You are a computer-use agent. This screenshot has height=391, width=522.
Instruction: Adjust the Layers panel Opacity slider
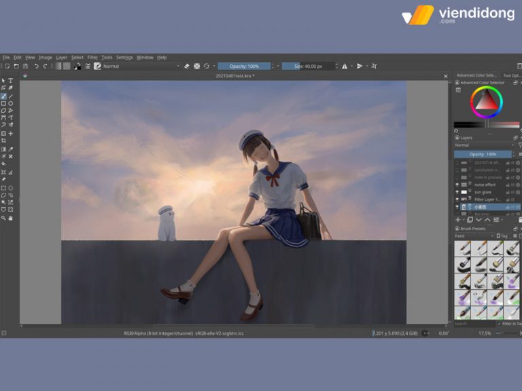coord(483,154)
